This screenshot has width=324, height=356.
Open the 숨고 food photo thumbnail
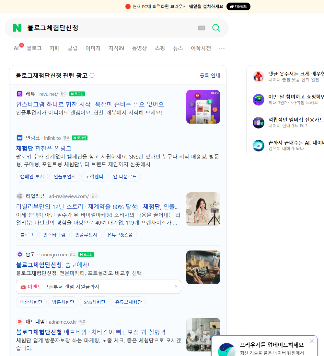(203, 267)
